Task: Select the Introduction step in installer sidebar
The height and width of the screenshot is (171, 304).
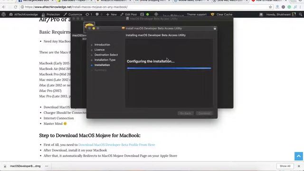Action: tap(102, 45)
